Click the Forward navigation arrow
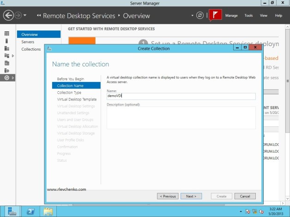 pos(18,15)
